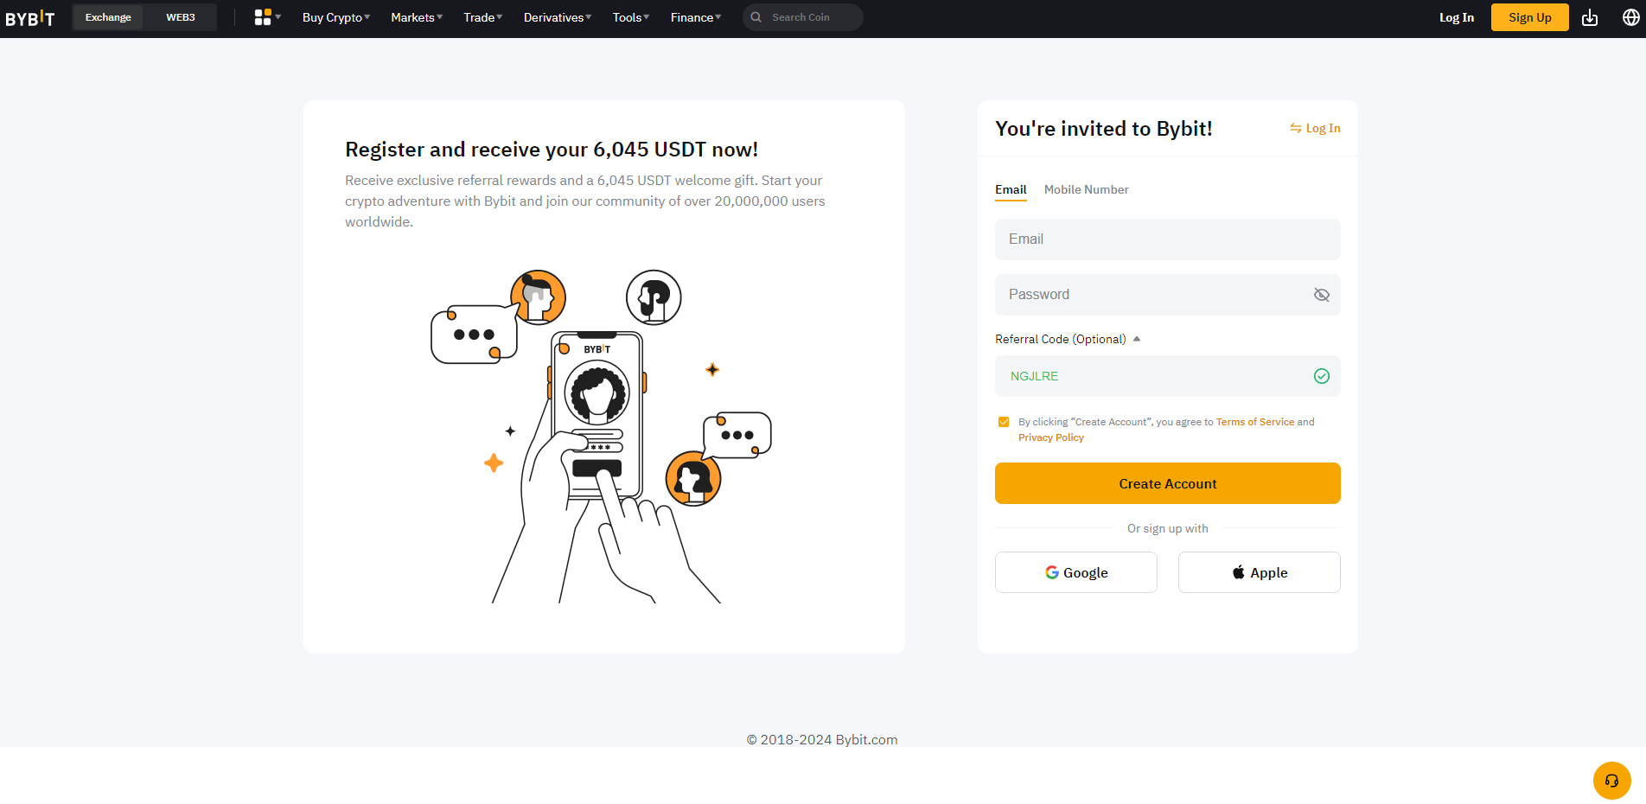Viewport: 1646px width, 804px height.
Task: Open the support headset chat button
Action: coord(1611,781)
